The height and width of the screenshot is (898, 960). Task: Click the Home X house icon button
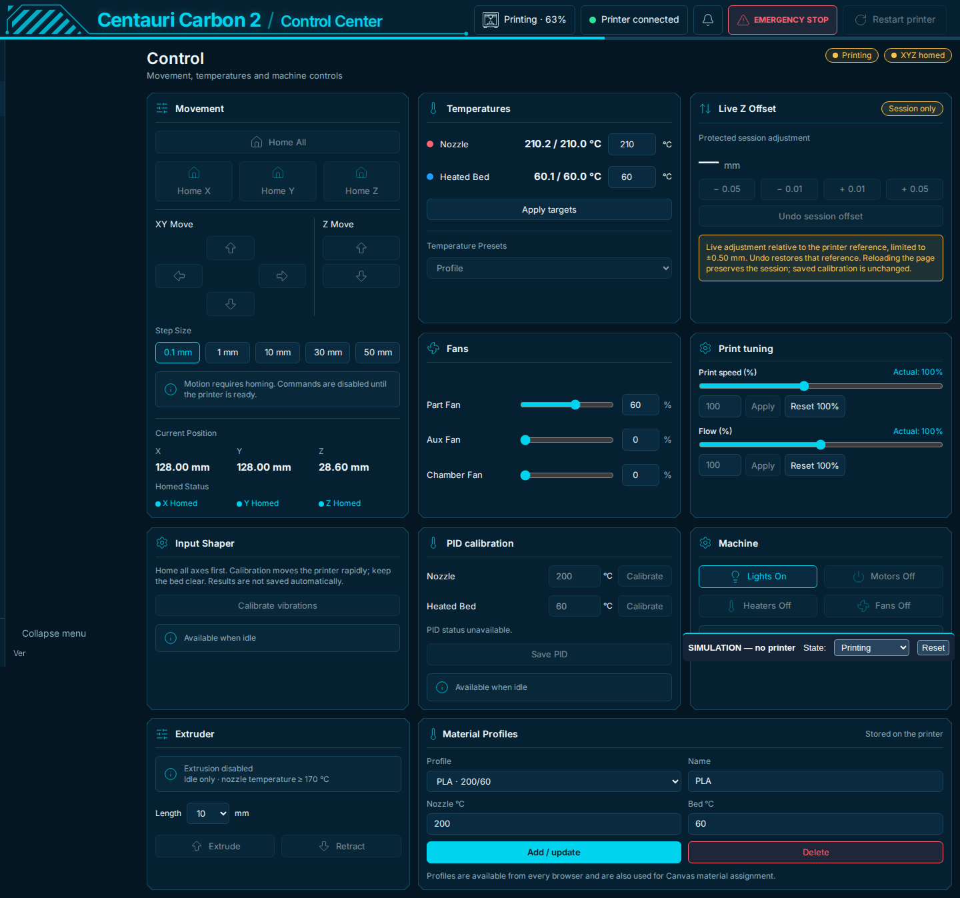(194, 181)
